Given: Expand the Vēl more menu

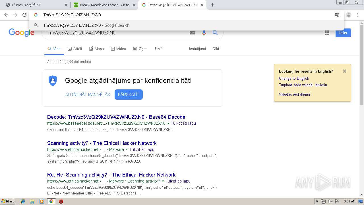Looking at the screenshot, I should [x=159, y=49].
